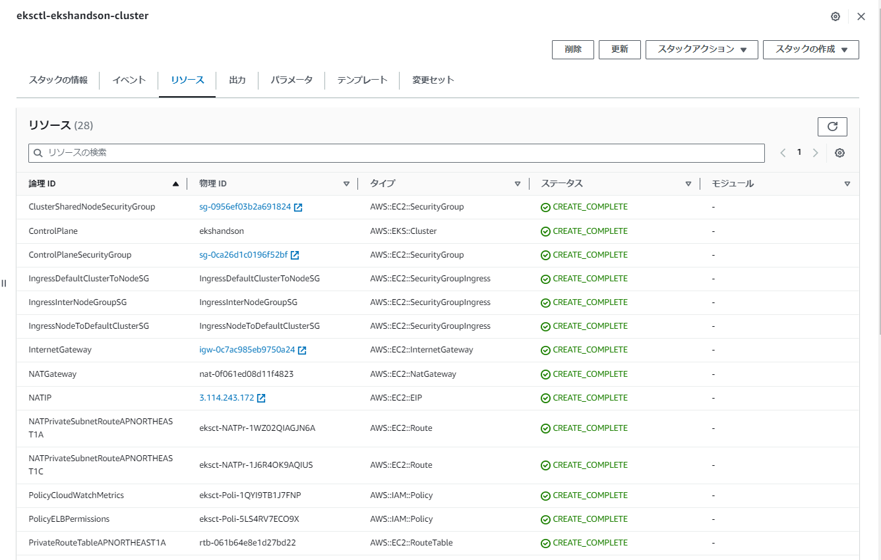Click AWS::EC2::RouteTable type cell
The height and width of the screenshot is (560, 881).
(411, 543)
